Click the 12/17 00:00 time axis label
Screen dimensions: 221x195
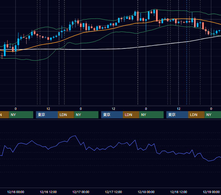tap(81, 192)
